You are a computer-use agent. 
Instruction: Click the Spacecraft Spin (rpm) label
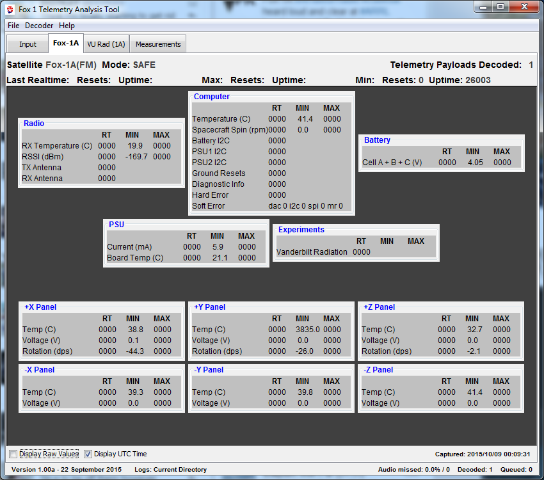(230, 130)
